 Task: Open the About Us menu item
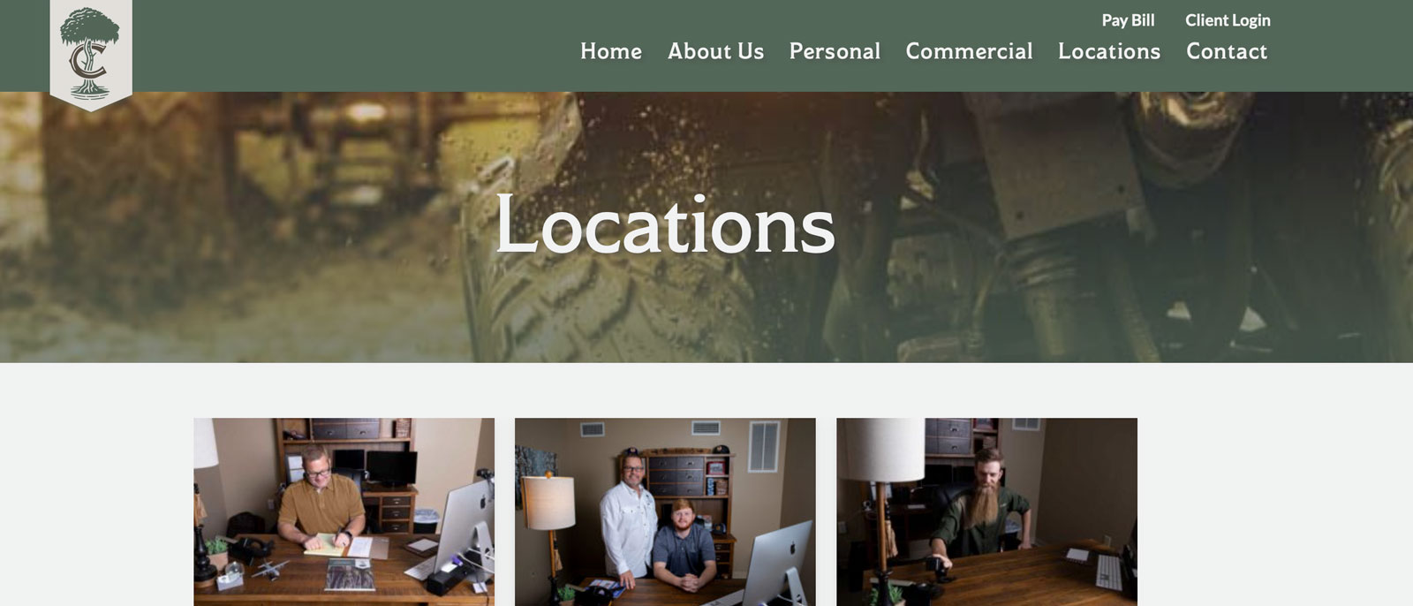[715, 51]
